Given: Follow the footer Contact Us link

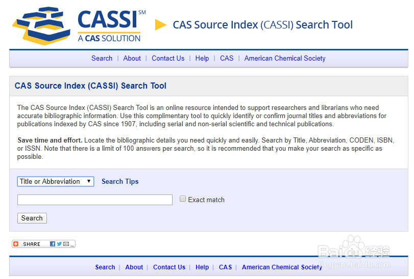Looking at the screenshot, I should pyautogui.click(x=169, y=267).
